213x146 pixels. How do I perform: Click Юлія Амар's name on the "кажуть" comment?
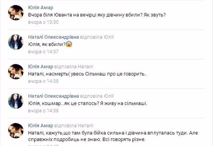pyautogui.click(x=40, y=125)
